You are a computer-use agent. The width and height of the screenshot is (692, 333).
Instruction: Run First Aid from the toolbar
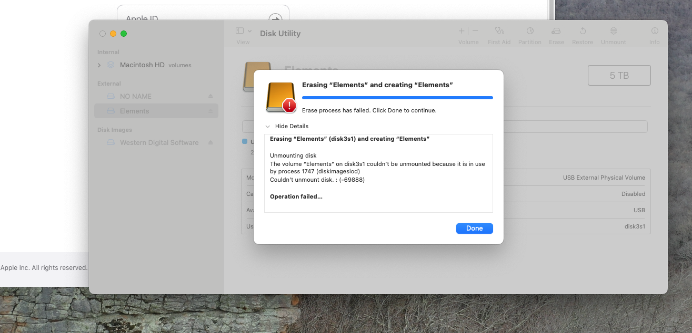[499, 31]
